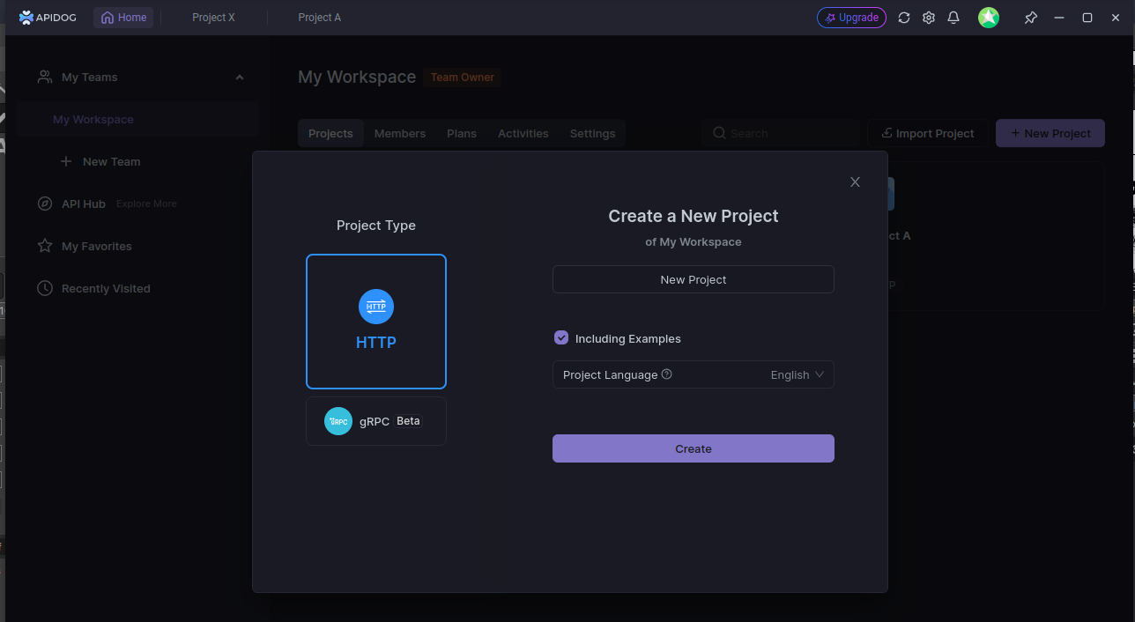This screenshot has height=622, width=1135.
Task: Select the HTTP project type
Action: [x=376, y=322]
